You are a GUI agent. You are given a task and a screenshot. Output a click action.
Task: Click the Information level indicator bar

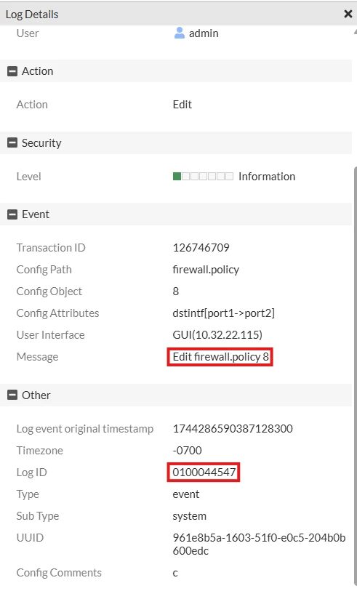203,177
